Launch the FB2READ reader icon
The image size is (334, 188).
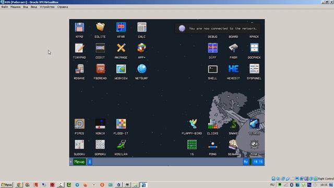pos(100,69)
